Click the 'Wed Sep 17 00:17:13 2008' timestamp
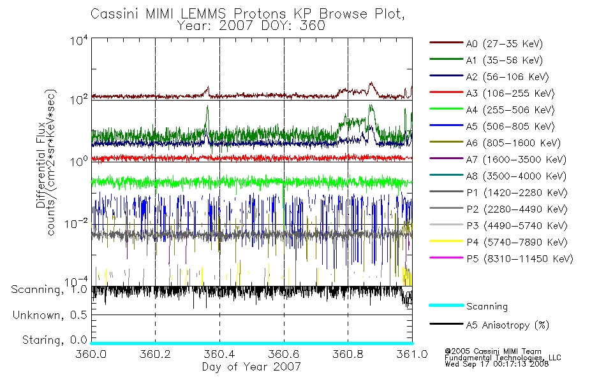Viewport: 606px width, 382px height. pos(497,364)
